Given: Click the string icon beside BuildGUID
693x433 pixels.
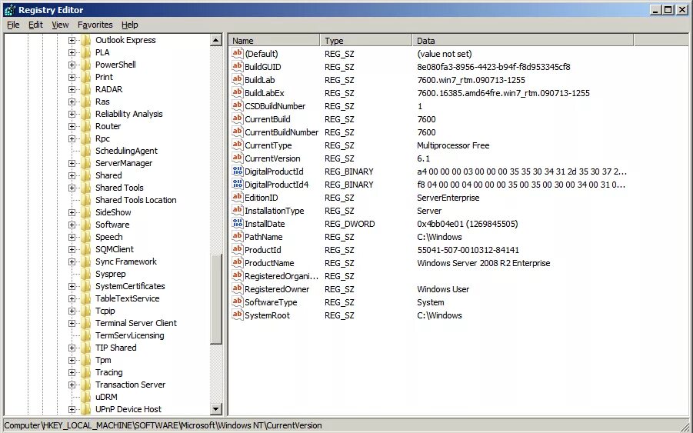Looking at the screenshot, I should pos(238,66).
